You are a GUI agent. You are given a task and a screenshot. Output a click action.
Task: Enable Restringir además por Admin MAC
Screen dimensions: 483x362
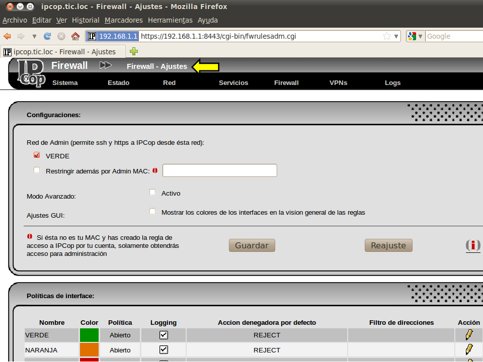click(x=37, y=170)
